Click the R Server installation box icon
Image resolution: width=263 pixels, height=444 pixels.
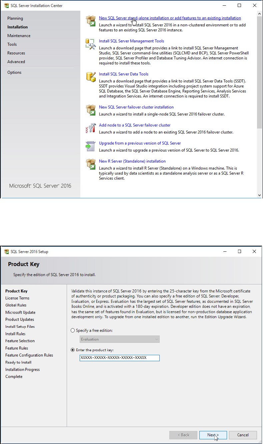(91, 164)
